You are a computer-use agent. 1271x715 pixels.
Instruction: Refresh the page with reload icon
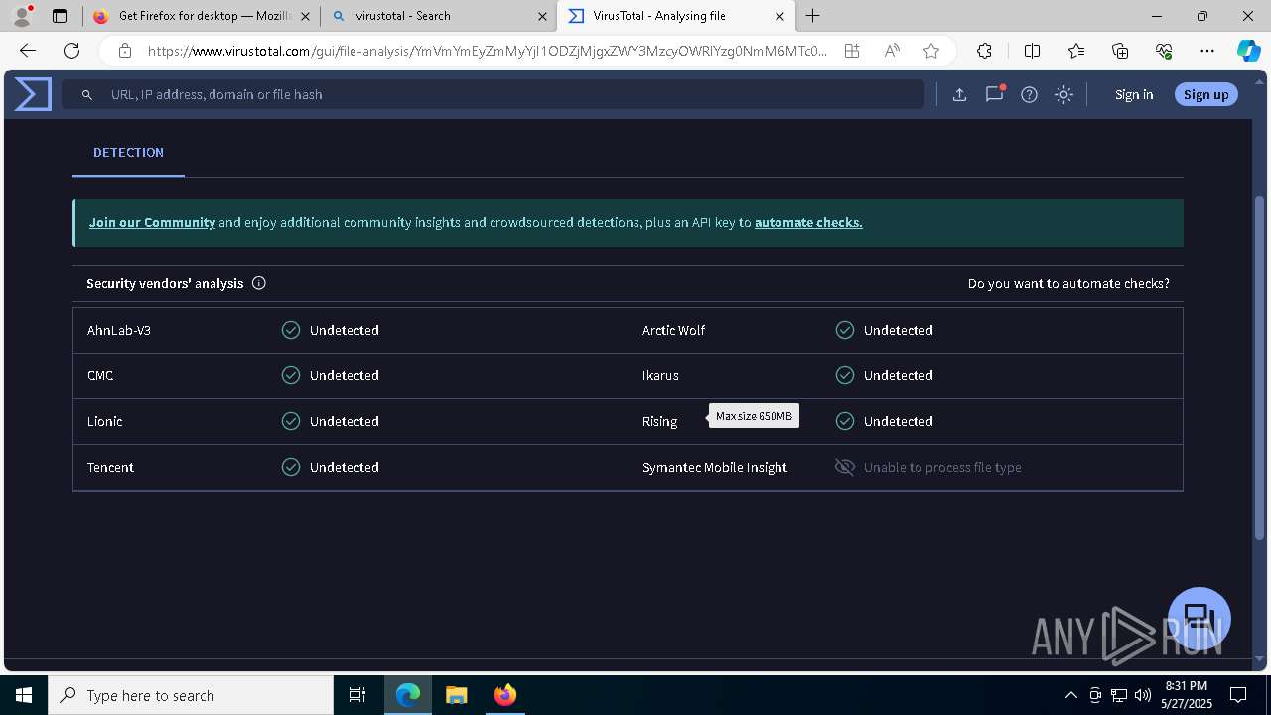[71, 51]
